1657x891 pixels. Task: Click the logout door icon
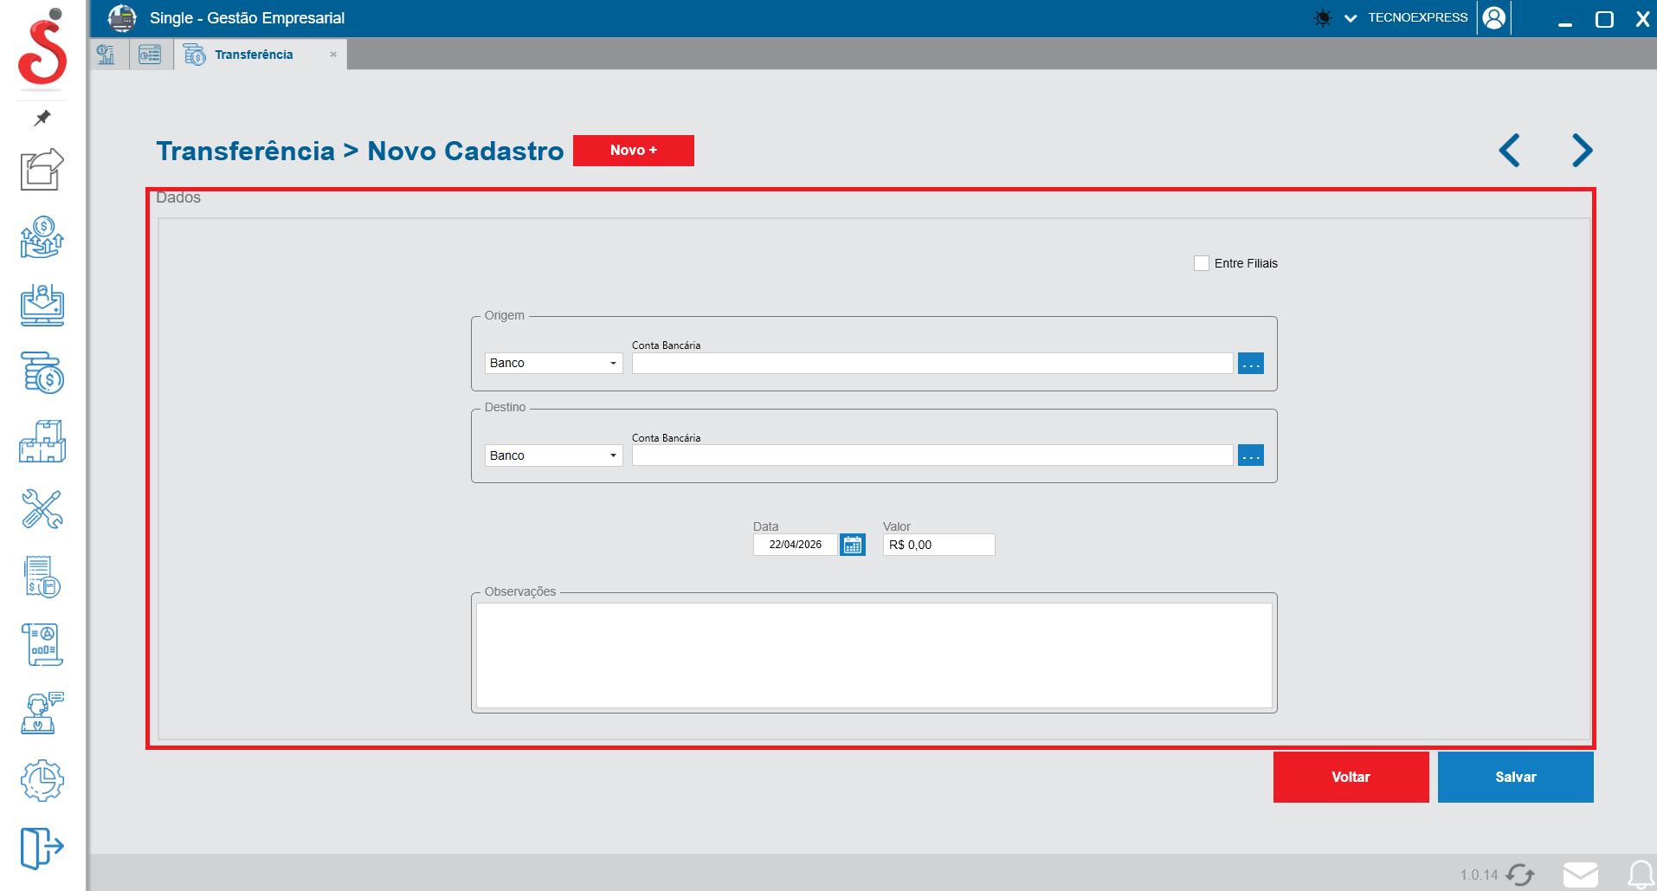click(x=42, y=847)
